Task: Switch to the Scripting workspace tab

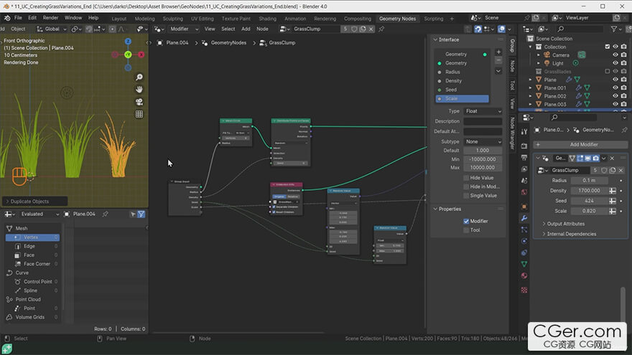Action: pos(433,19)
